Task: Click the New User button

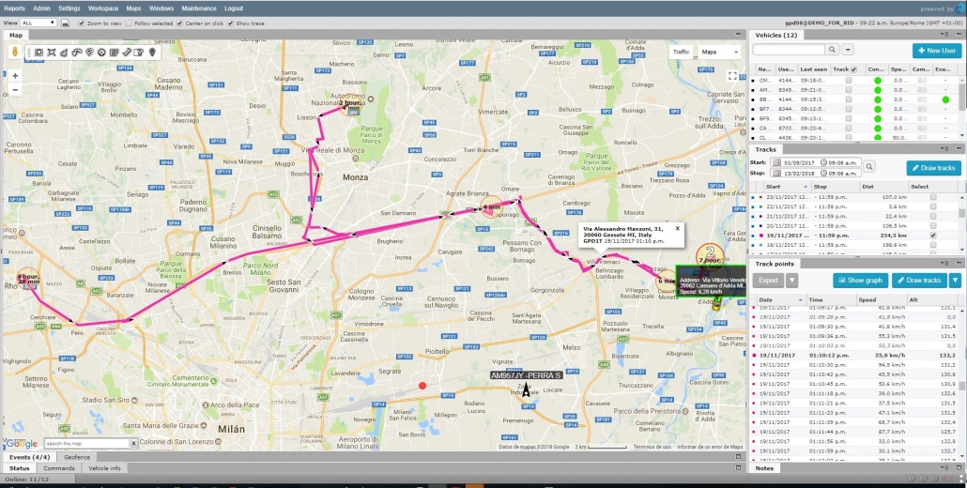Action: tap(936, 51)
